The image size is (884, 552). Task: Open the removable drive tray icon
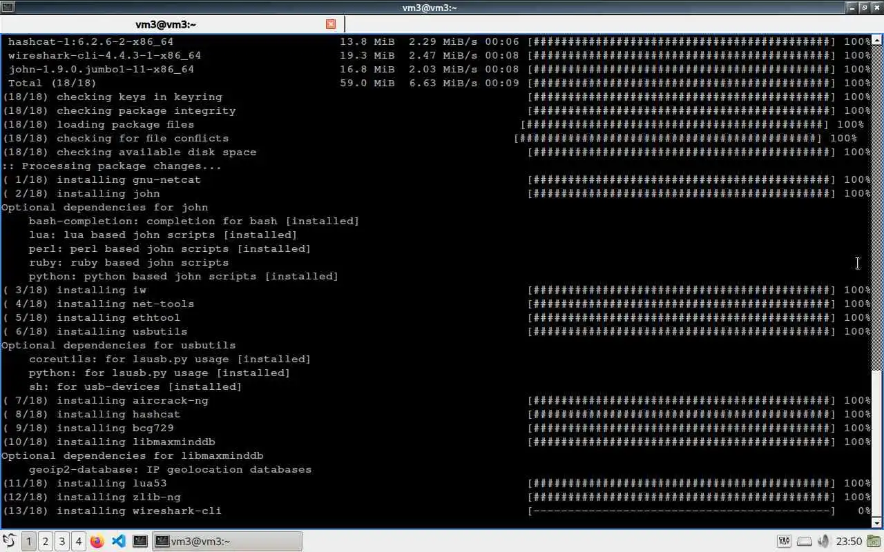(804, 541)
